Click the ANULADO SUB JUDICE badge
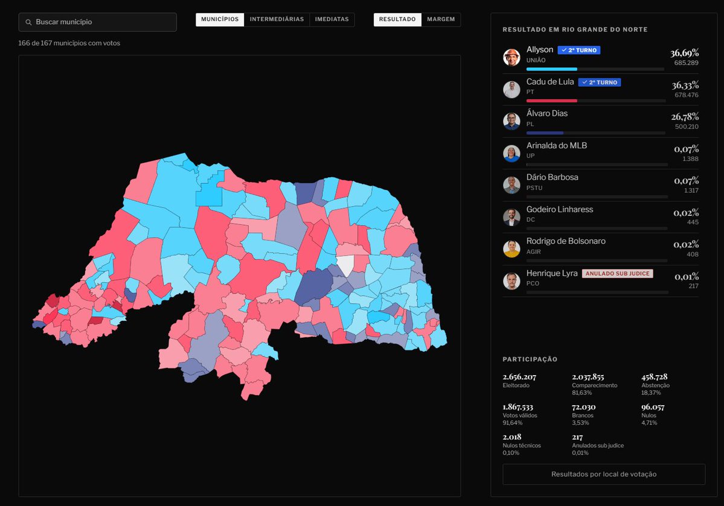 click(617, 274)
